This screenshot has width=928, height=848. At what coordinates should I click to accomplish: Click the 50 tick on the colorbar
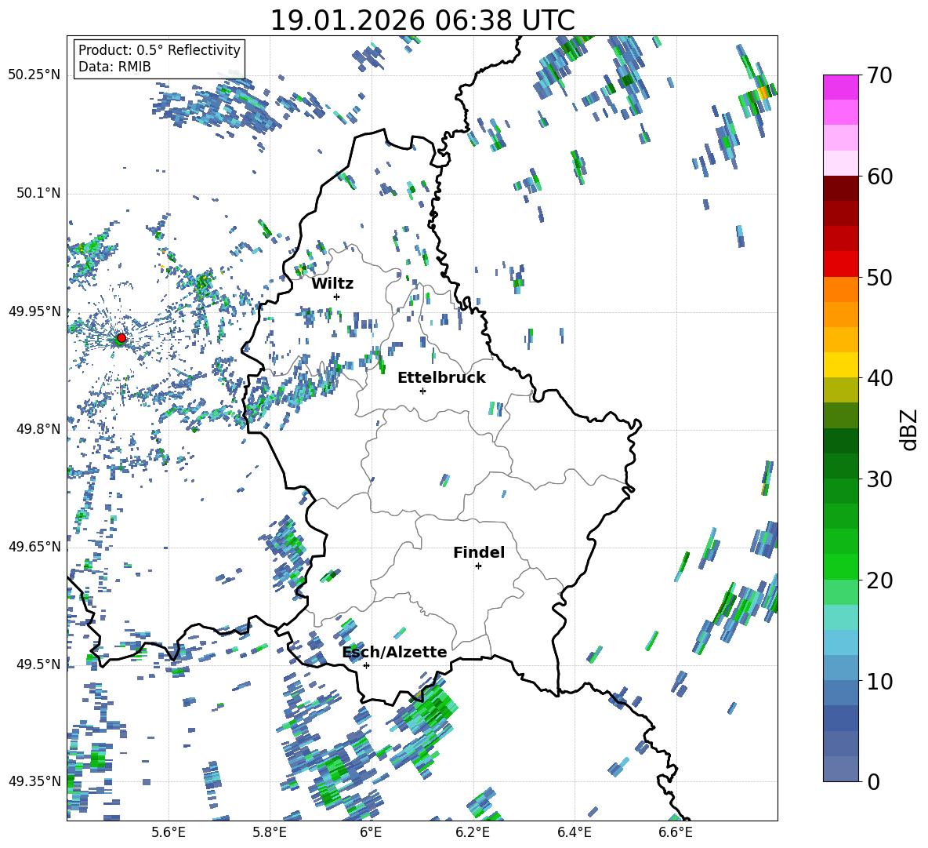879,277
